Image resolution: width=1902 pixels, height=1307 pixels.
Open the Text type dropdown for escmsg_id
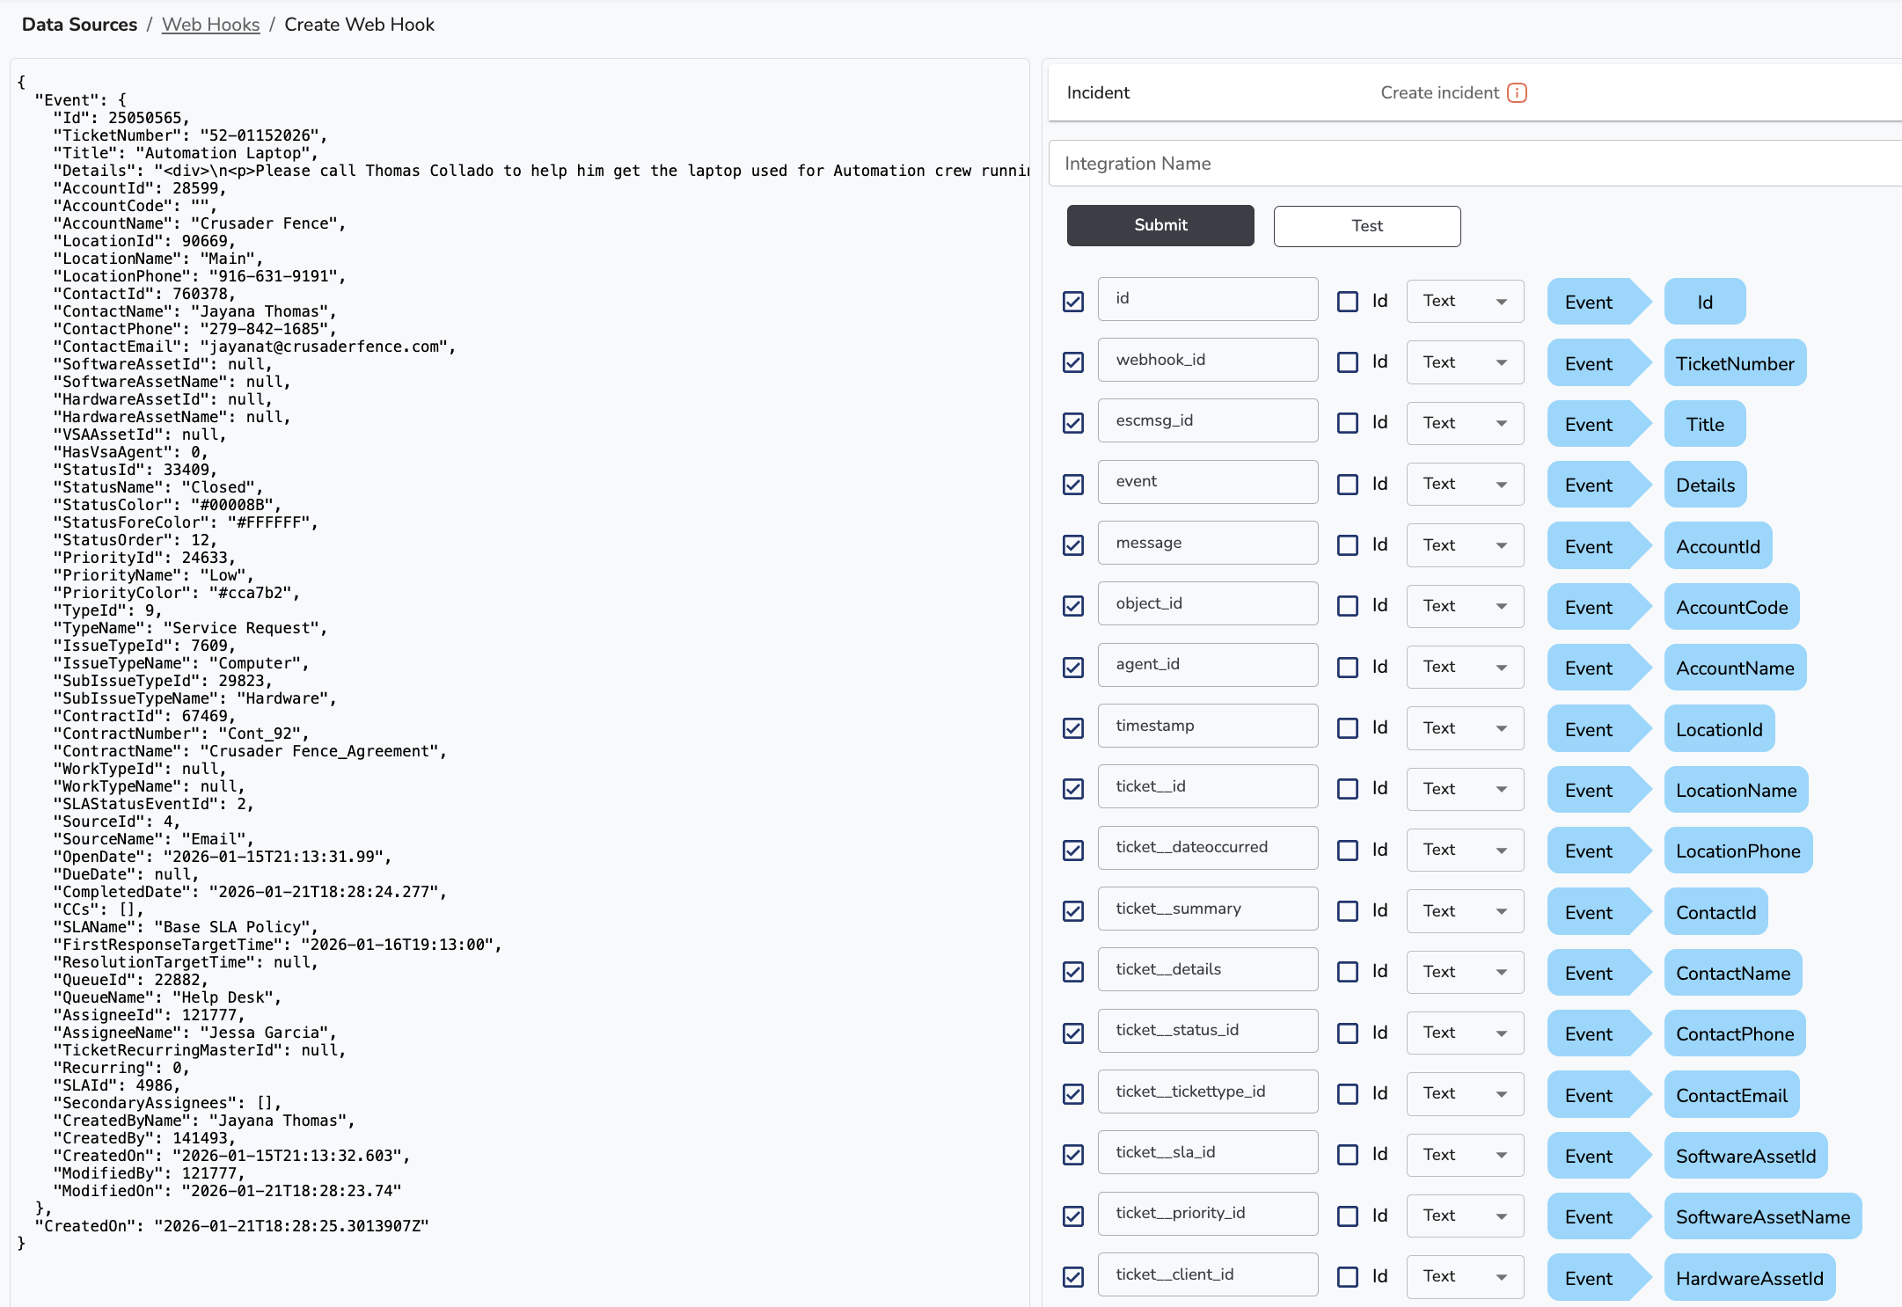pyautogui.click(x=1464, y=423)
